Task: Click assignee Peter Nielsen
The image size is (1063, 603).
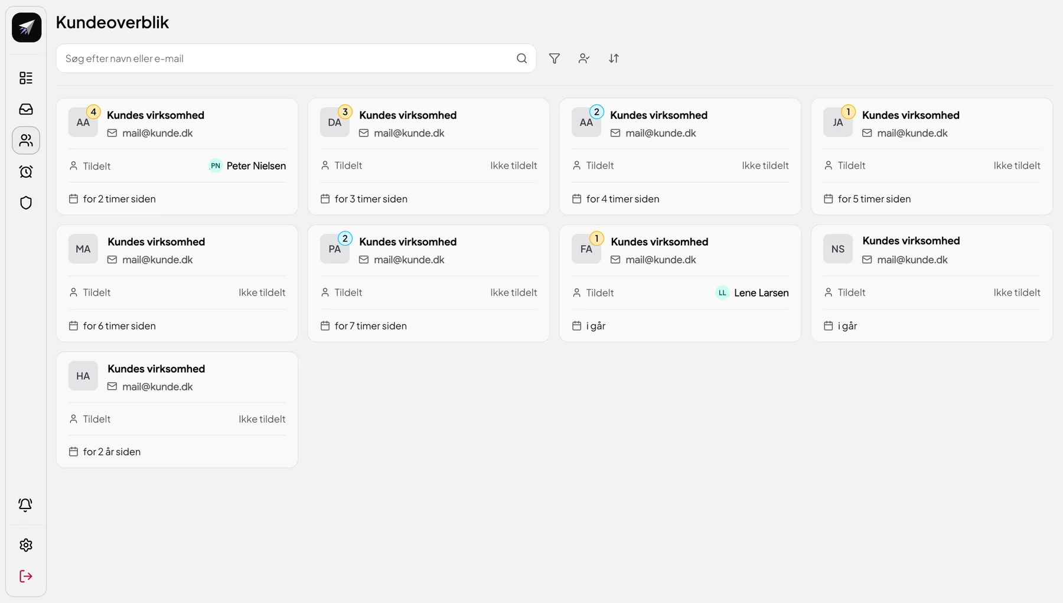Action: pos(247,166)
